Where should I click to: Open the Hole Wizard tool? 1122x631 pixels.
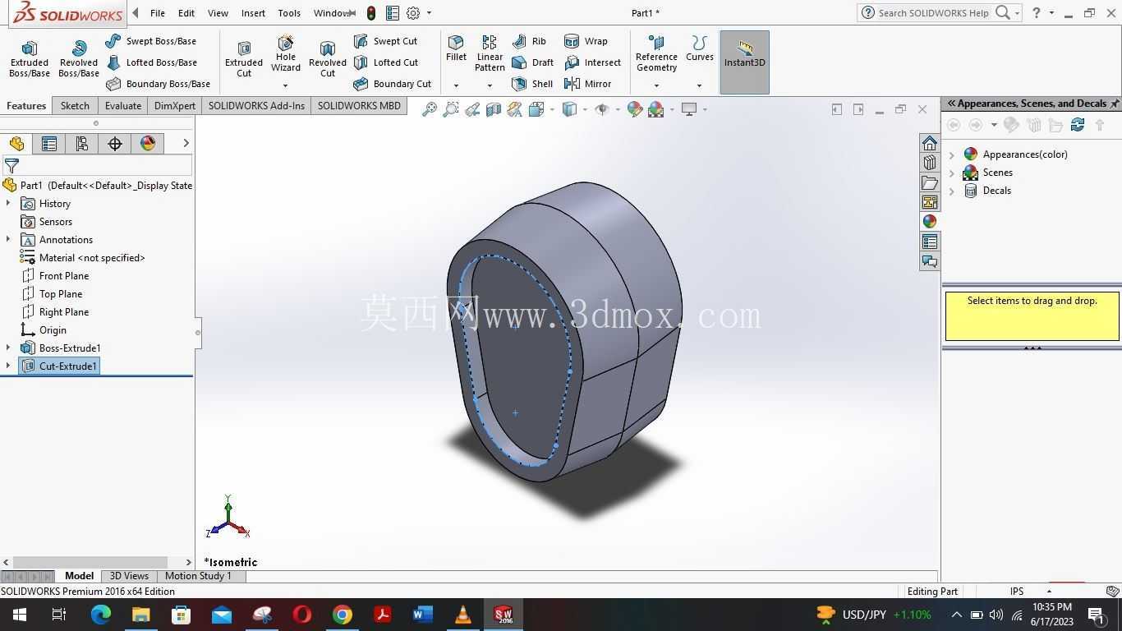coord(286,54)
